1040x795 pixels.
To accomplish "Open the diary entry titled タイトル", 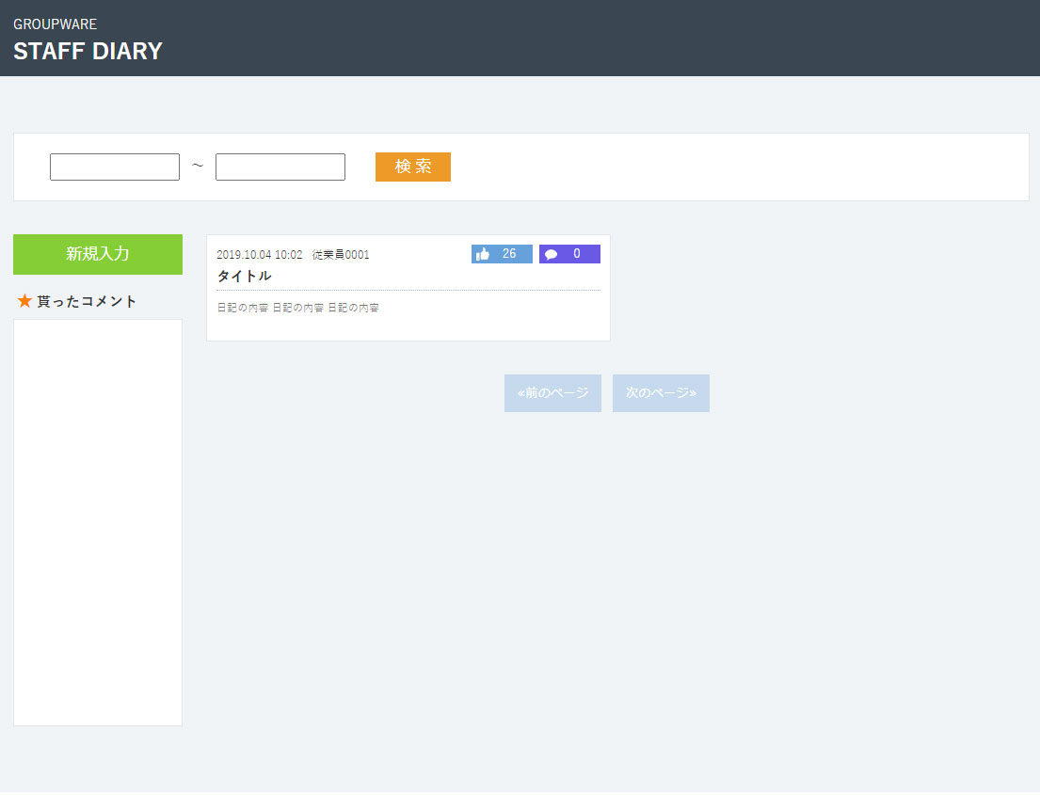I will [x=244, y=276].
